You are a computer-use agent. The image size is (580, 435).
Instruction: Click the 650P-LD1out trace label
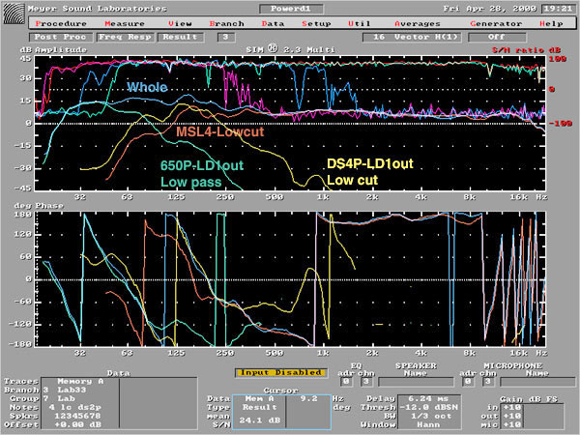click(202, 165)
